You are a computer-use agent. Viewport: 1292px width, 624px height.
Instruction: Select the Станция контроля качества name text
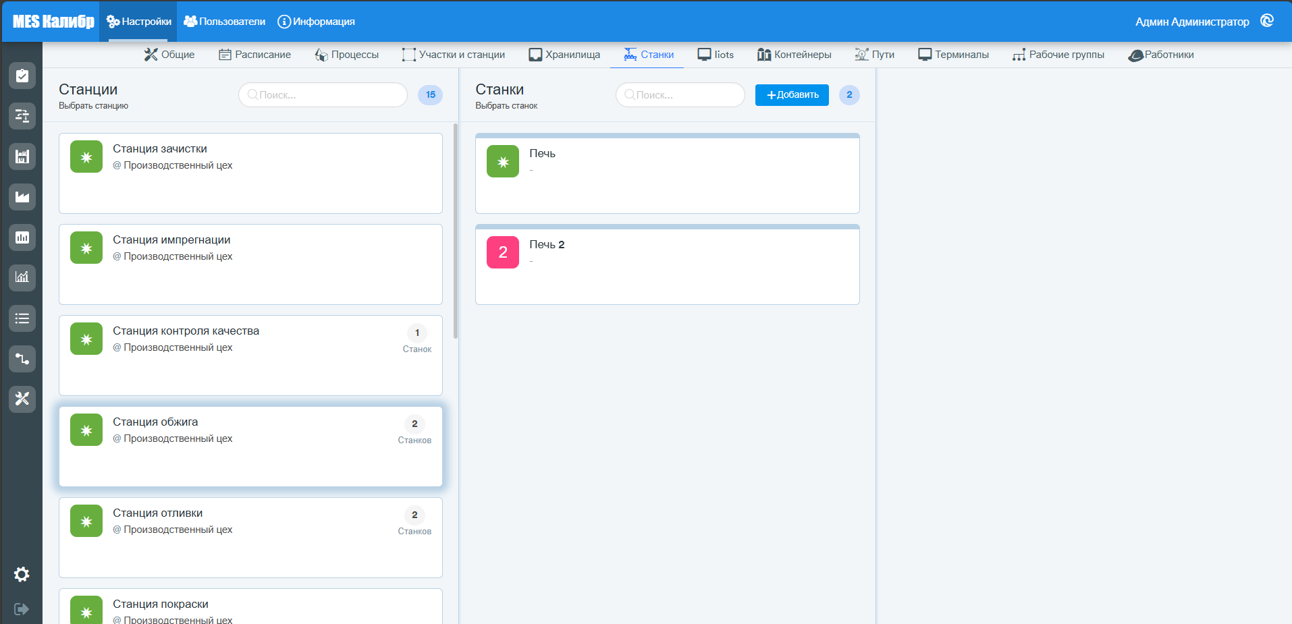[x=186, y=331]
